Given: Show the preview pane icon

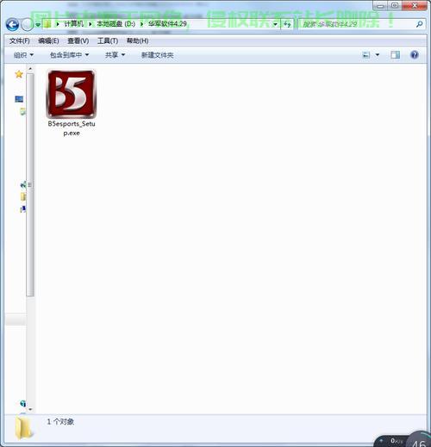Looking at the screenshot, I should coord(395,54).
